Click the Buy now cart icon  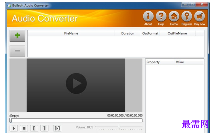pyautogui.click(x=200, y=16)
